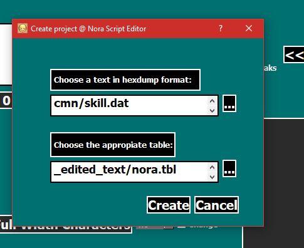Select 'Choose a text in hexdump format:' label
Image resolution: width=304 pixels, height=248 pixels.
125,80
